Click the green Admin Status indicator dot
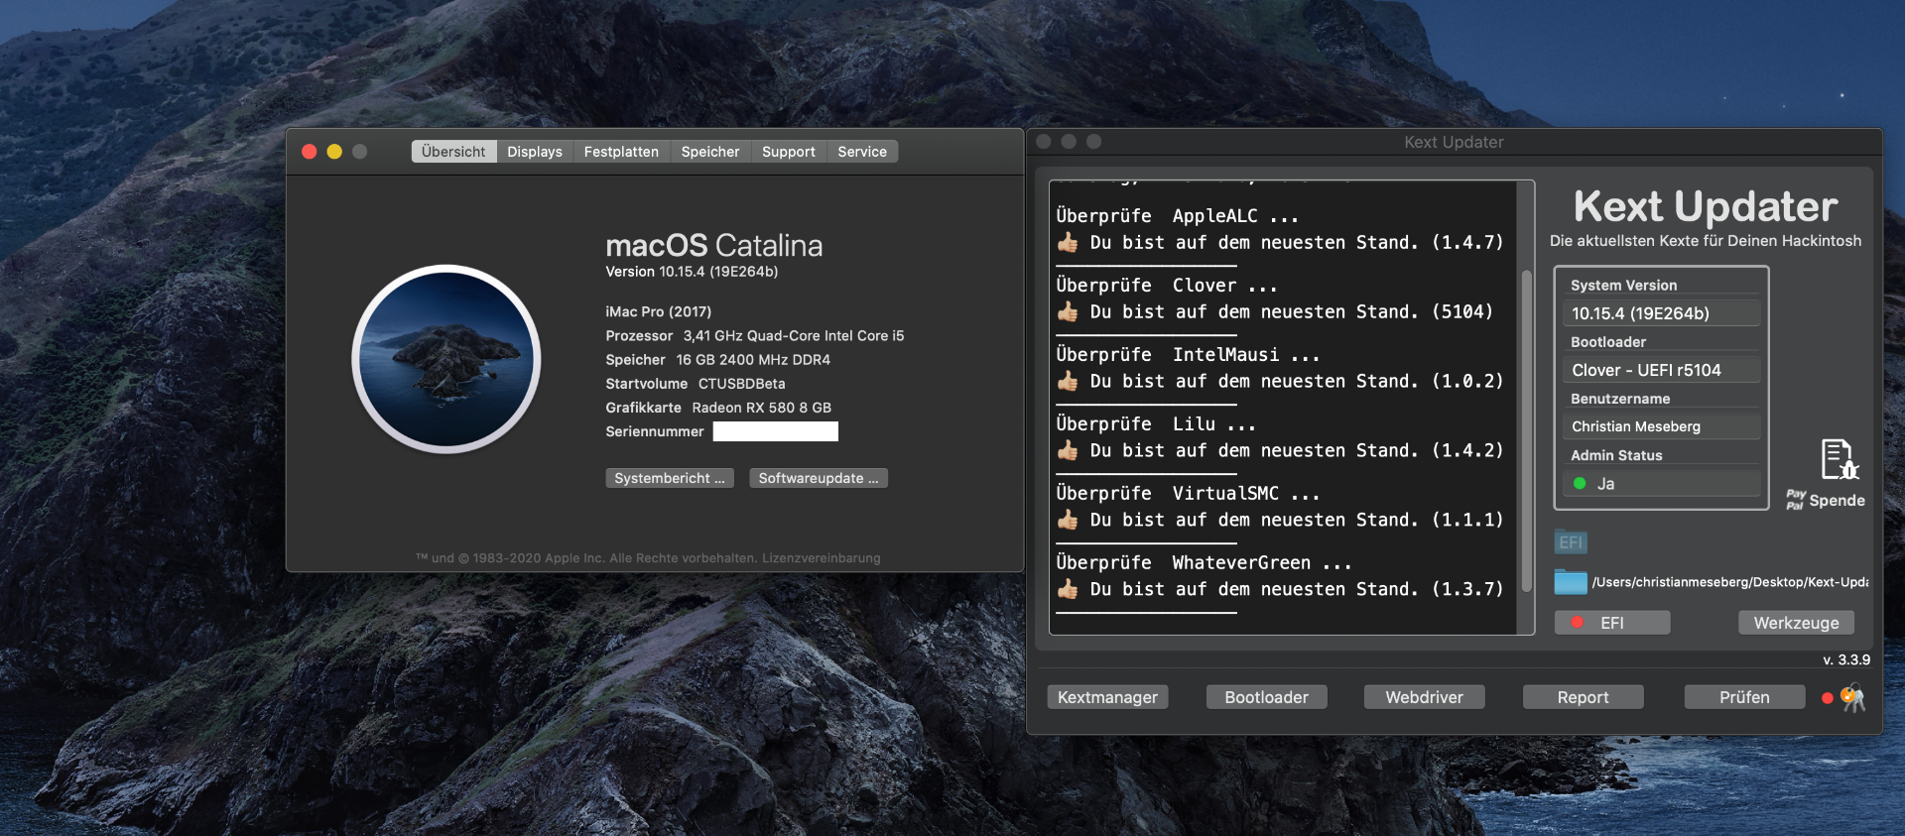 click(x=1580, y=484)
